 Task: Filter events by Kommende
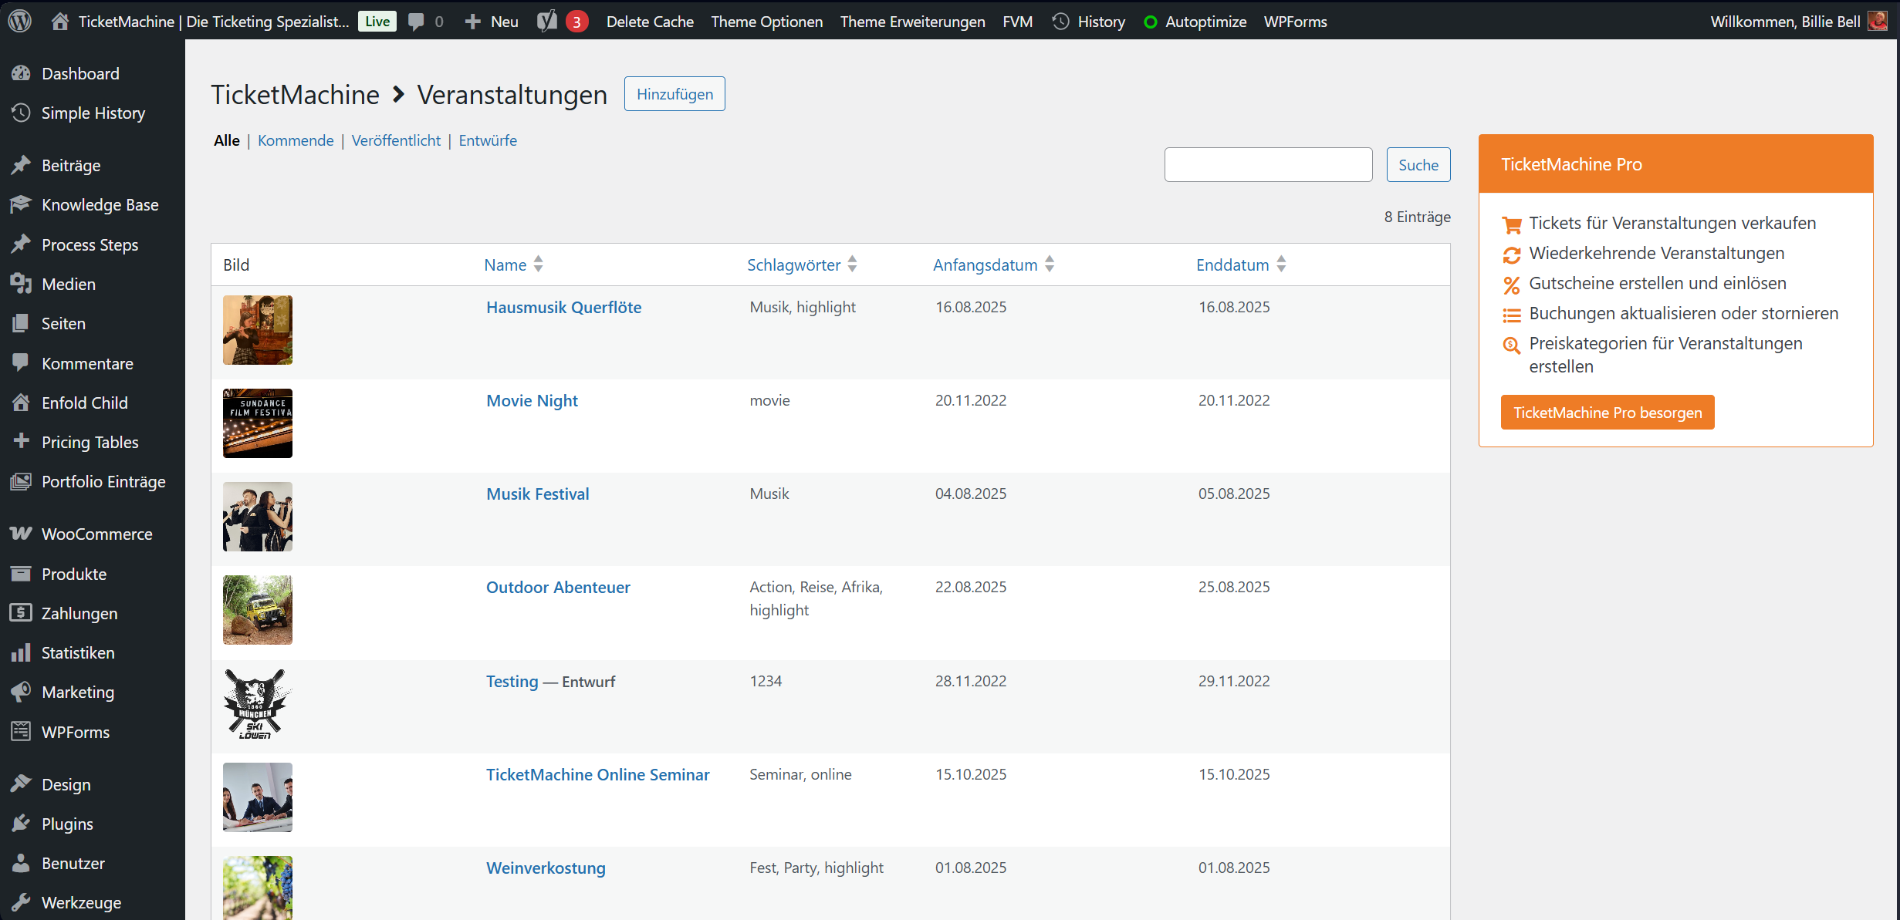click(x=296, y=140)
